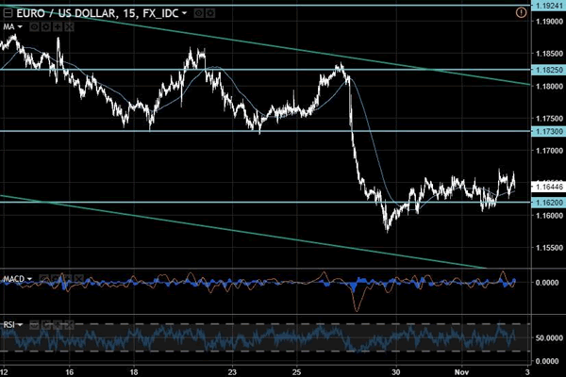Screen dimensions: 566x377
Task: Click the 30 date label on time axis
Action: [396, 372]
